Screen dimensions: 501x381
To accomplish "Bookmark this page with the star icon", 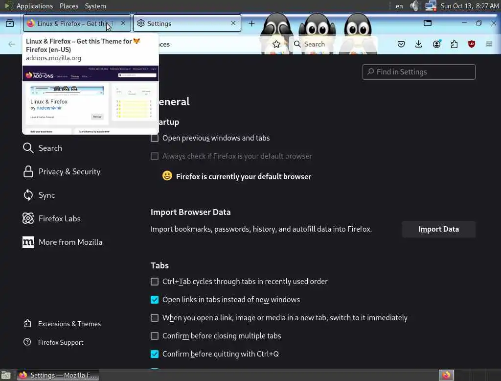I will coord(276,44).
